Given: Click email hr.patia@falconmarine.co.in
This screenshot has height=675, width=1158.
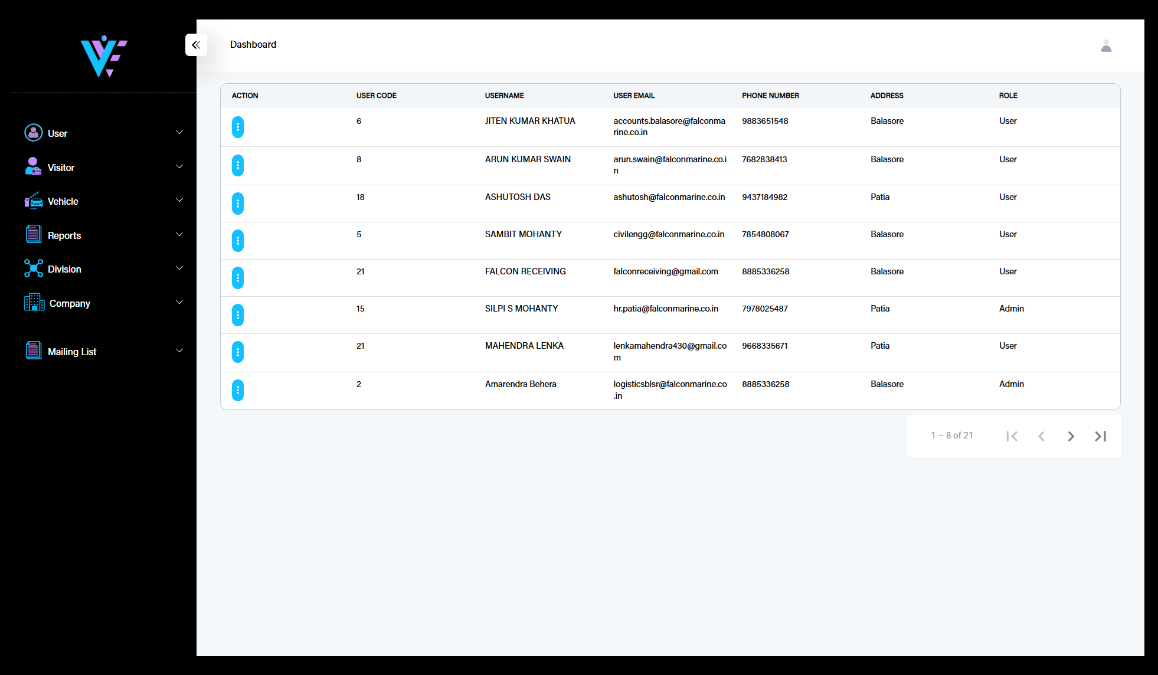Looking at the screenshot, I should [666, 309].
